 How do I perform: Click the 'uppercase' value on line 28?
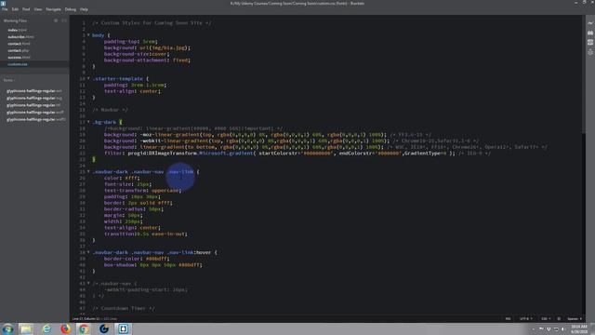tap(165, 190)
